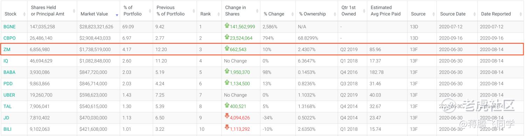Open the CBPO stock link

click(9, 38)
